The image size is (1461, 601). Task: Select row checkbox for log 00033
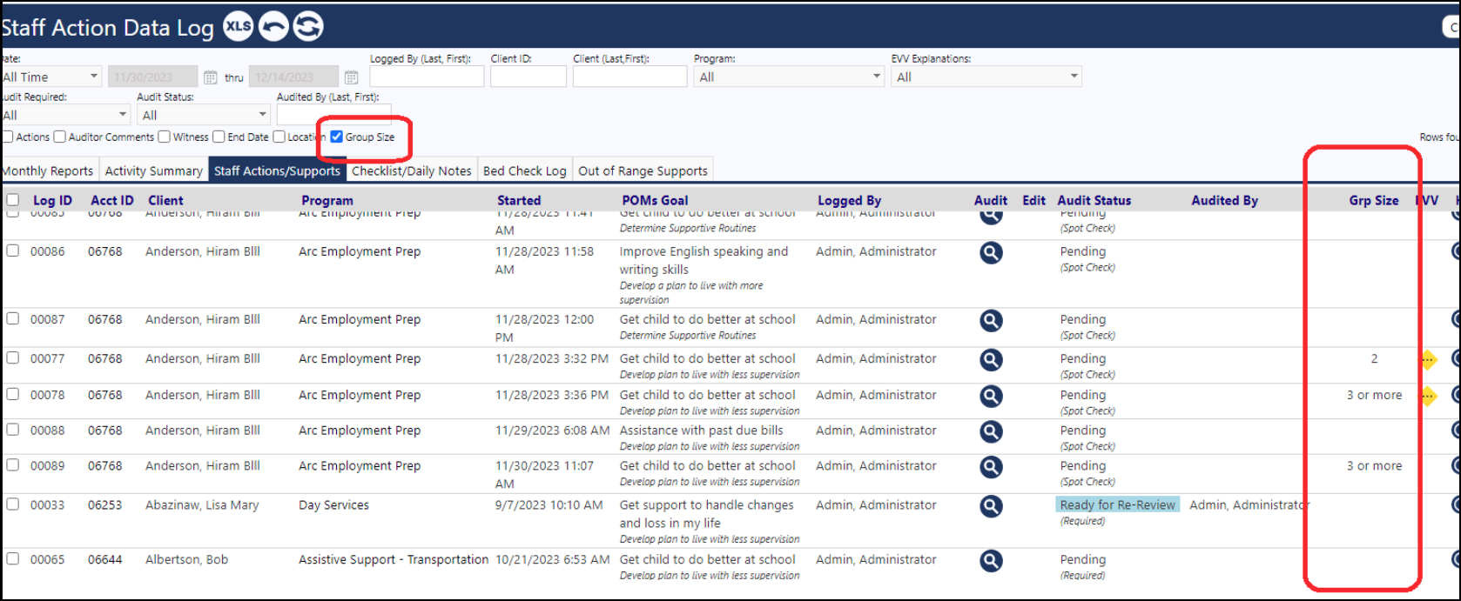(x=12, y=504)
